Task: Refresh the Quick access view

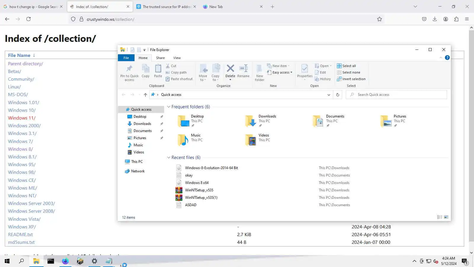Action: (337, 95)
